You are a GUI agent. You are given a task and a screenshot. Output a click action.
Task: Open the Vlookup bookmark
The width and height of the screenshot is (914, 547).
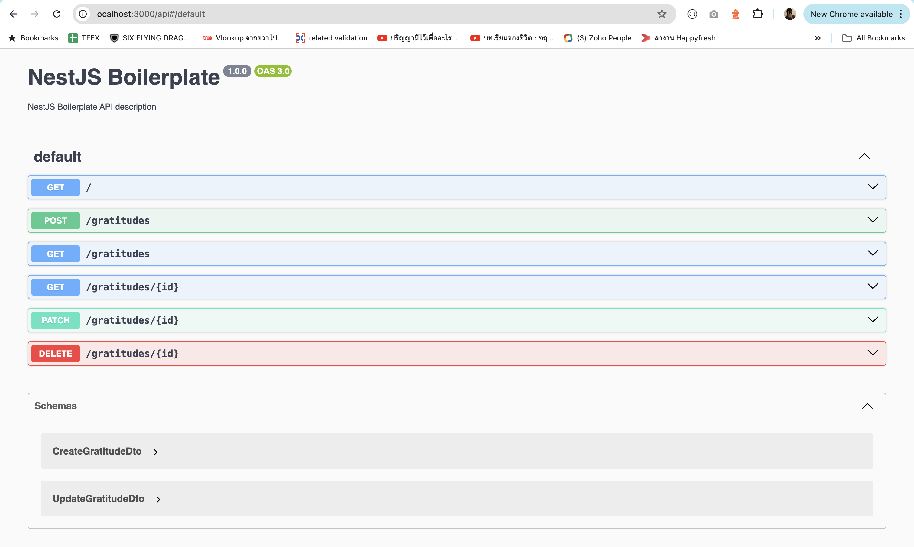point(243,38)
